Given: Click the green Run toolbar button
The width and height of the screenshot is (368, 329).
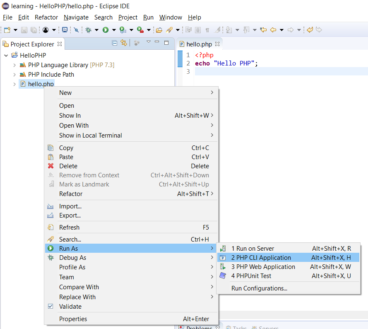Looking at the screenshot, I should (106, 30).
